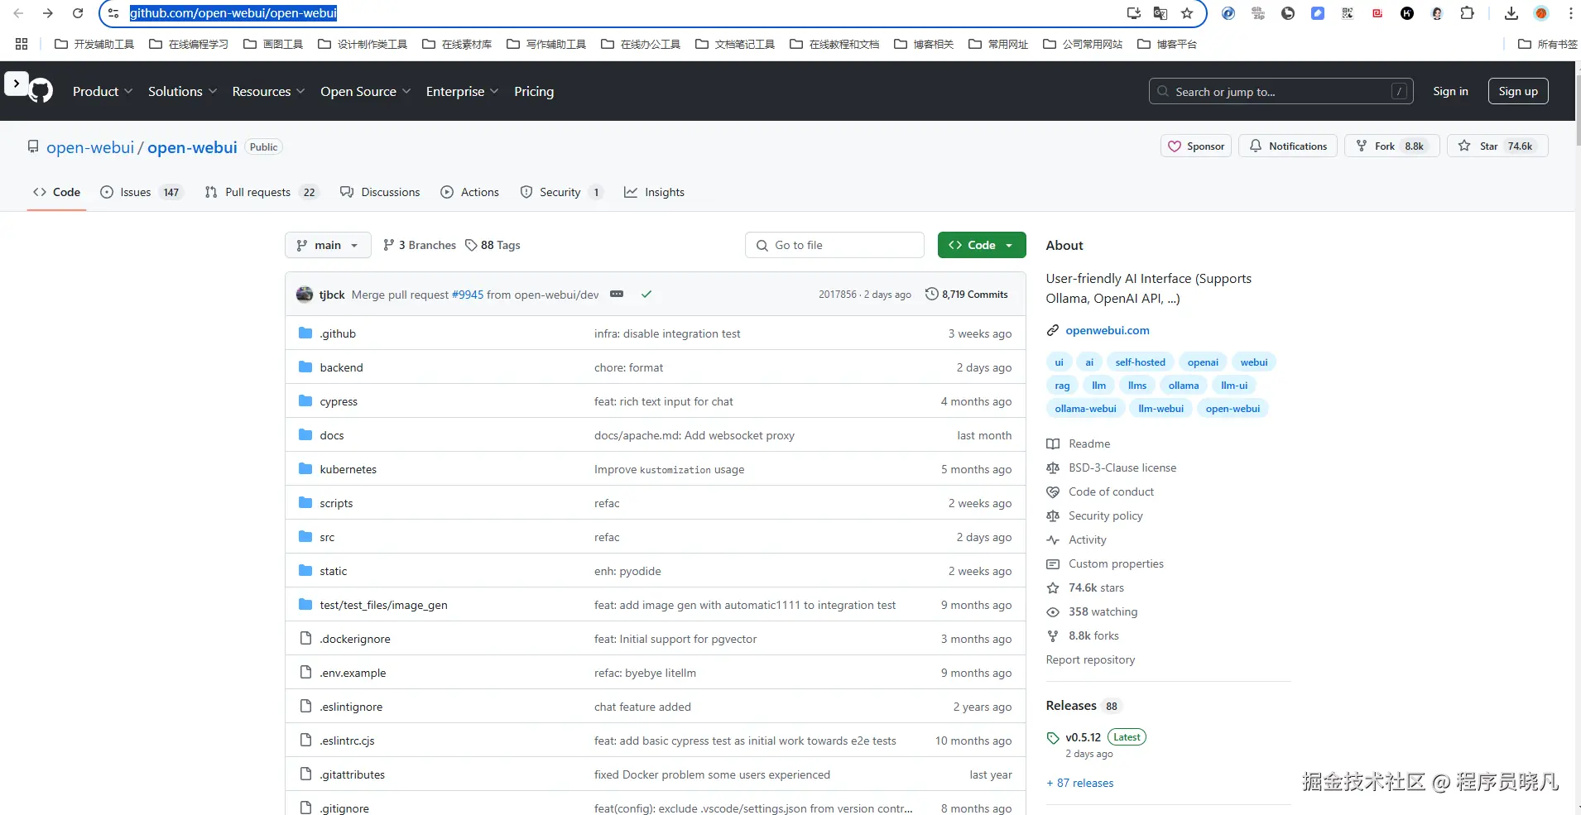Open the Discussions tab
The height and width of the screenshot is (815, 1581).
pyautogui.click(x=381, y=192)
